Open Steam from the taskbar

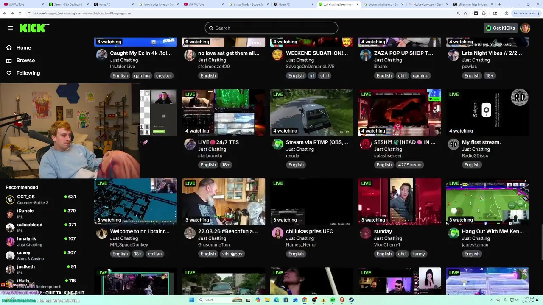click(351, 300)
